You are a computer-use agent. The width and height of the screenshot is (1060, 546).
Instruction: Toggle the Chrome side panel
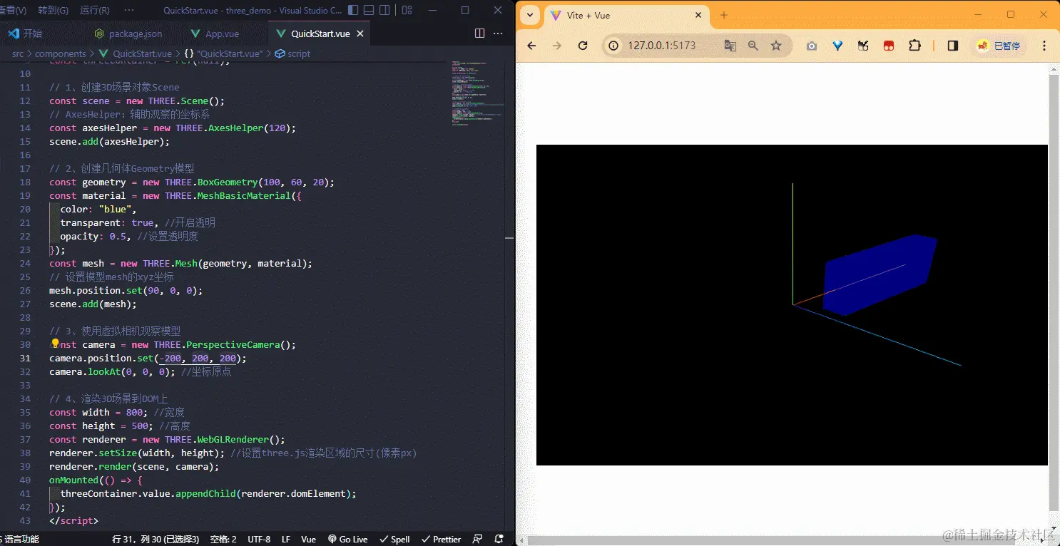pos(952,46)
